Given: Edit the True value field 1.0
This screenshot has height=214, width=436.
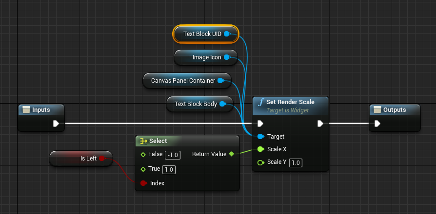Looking at the screenshot, I should tap(169, 170).
